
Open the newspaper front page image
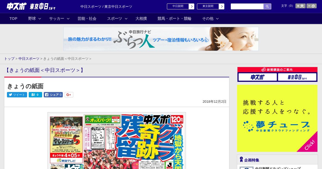point(117,141)
